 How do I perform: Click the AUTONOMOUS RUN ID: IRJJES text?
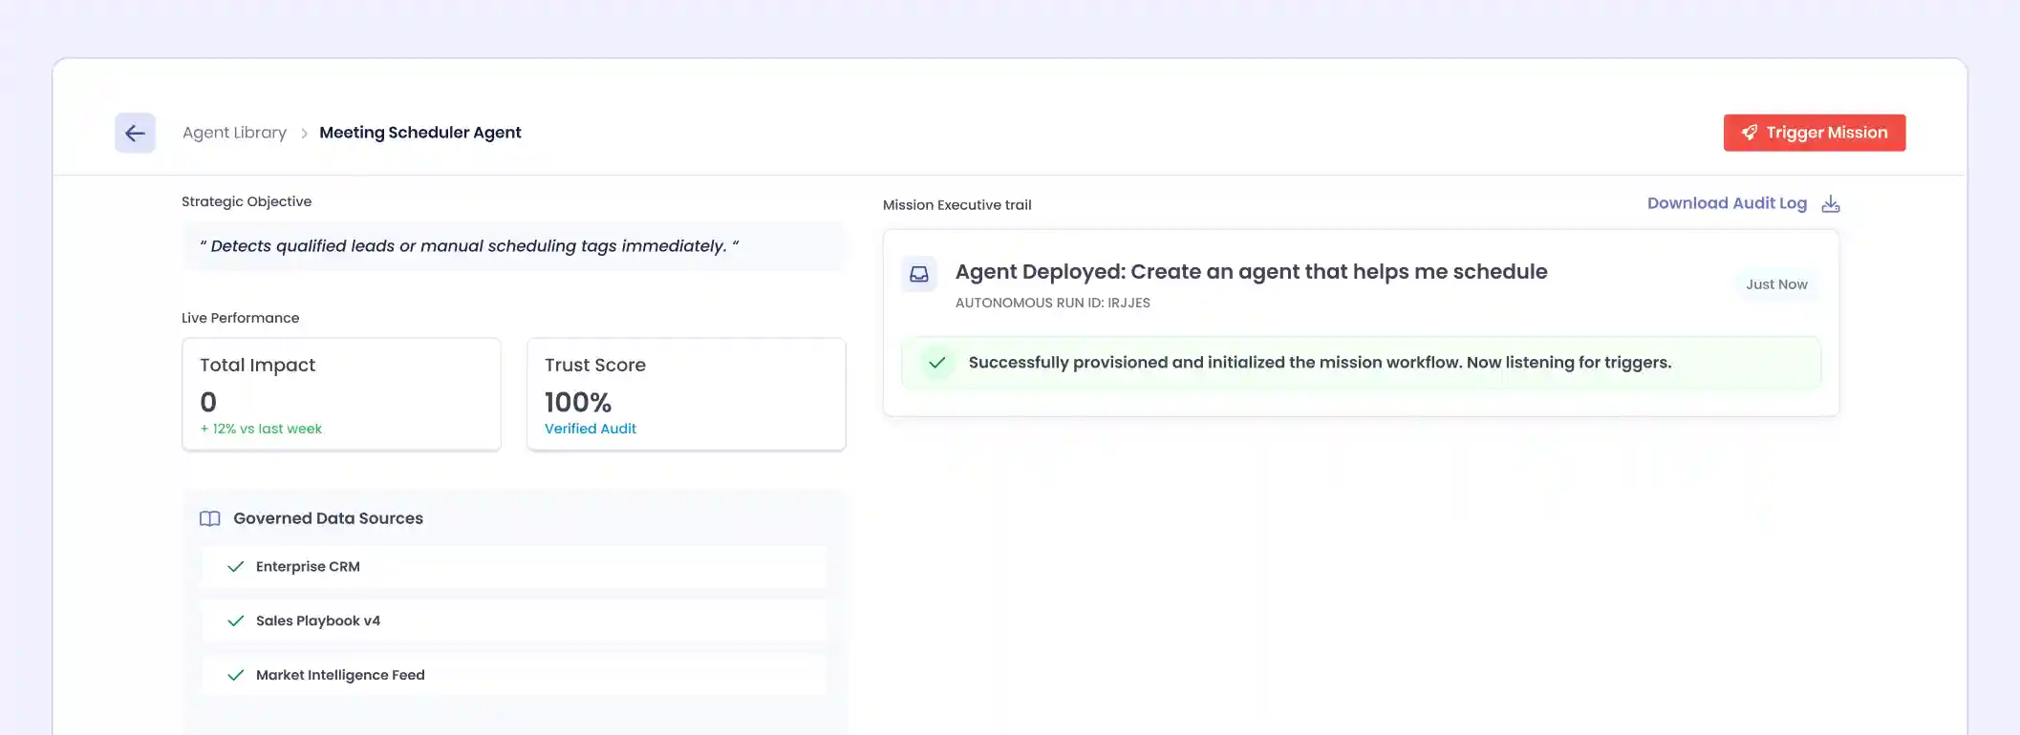point(1053,303)
